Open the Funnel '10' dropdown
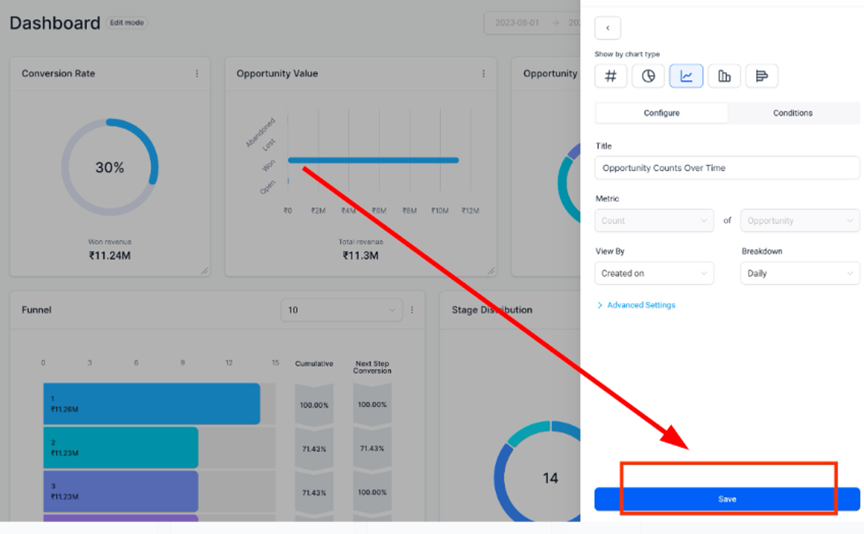Image resolution: width=864 pixels, height=534 pixels. point(341,310)
